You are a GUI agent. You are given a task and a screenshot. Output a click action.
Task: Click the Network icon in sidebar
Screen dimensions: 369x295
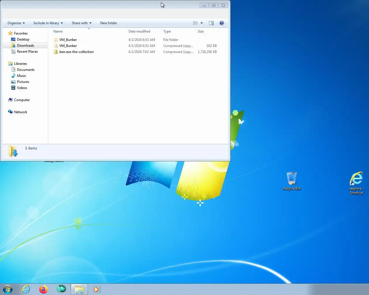10,112
